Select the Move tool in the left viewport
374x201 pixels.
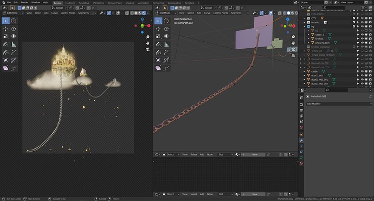(x=5, y=29)
